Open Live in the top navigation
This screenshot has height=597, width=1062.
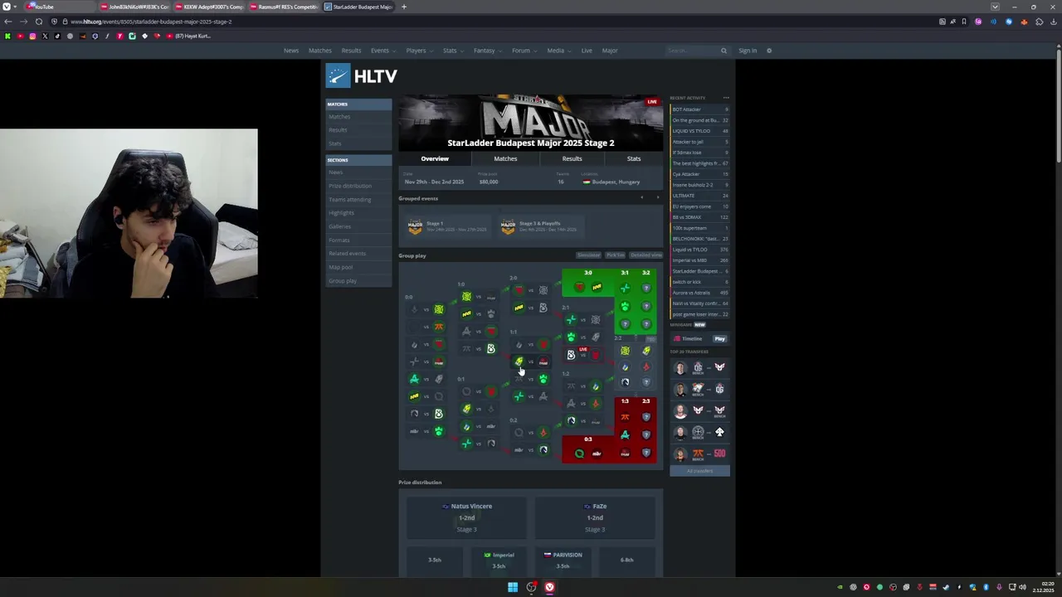587,51
